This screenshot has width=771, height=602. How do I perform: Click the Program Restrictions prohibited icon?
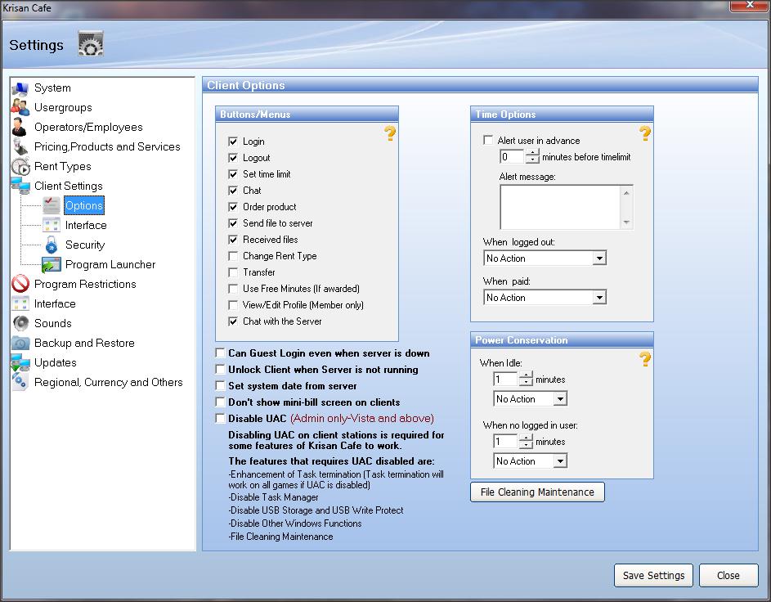pos(20,285)
